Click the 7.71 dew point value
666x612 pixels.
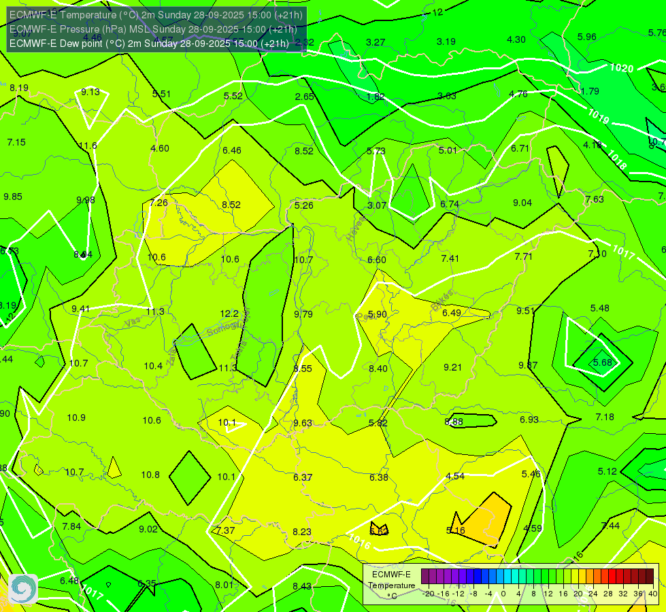(523, 256)
